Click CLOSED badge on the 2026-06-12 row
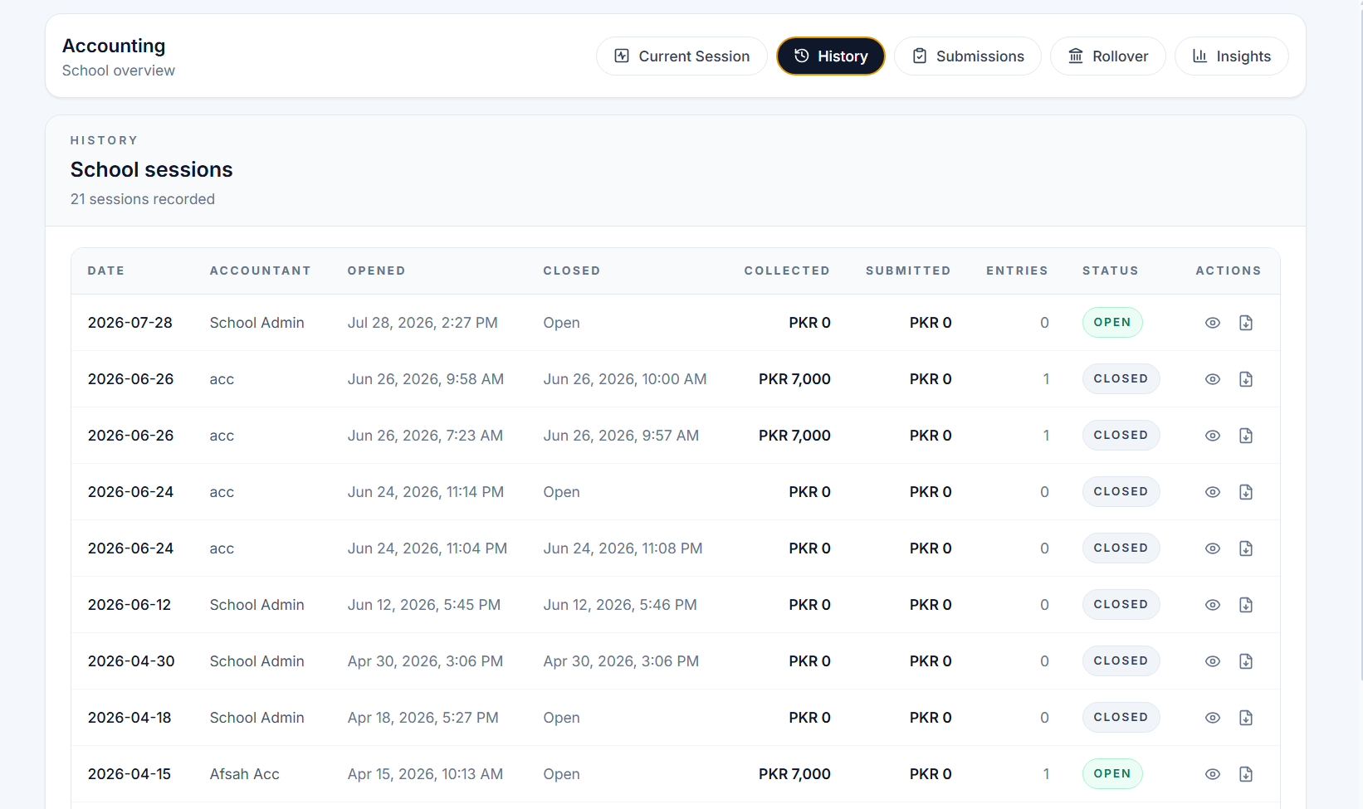The image size is (1363, 809). [x=1121, y=605]
